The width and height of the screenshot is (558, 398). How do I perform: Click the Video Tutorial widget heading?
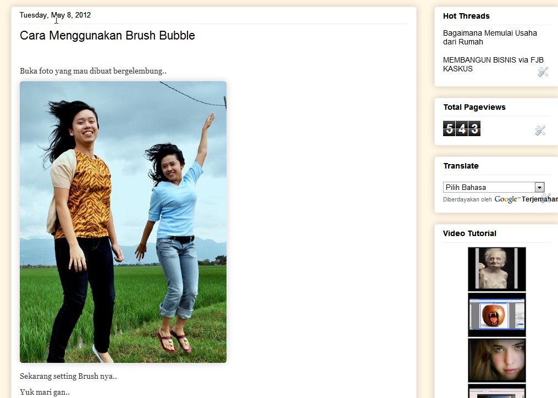tap(469, 233)
